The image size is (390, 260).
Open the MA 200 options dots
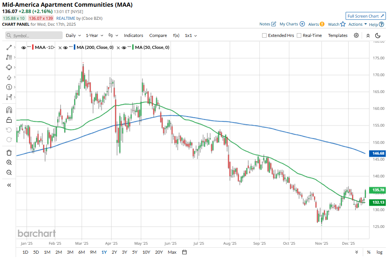tap(71, 47)
